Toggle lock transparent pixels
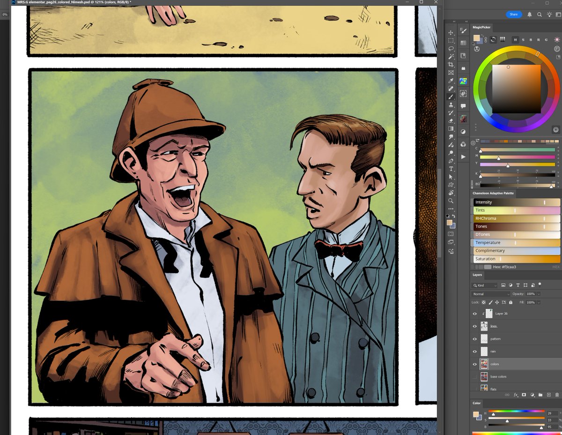Screen dimensions: 562x435 tap(484, 302)
